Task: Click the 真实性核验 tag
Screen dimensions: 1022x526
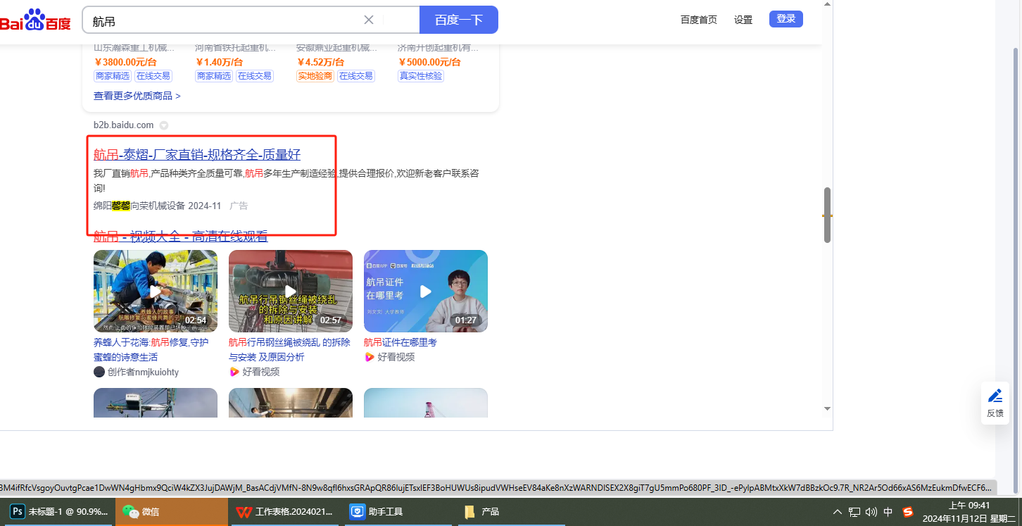Action: click(421, 76)
